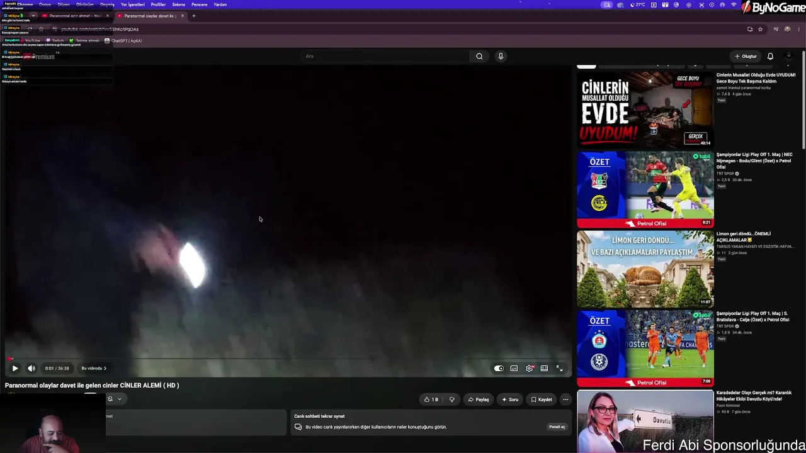Click the install app icon in address bar
The height and width of the screenshot is (453, 806).
click(750, 29)
